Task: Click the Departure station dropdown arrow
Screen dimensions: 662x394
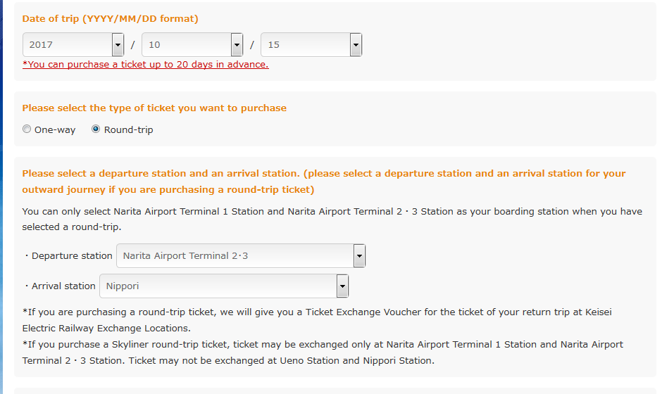Action: [x=359, y=256]
